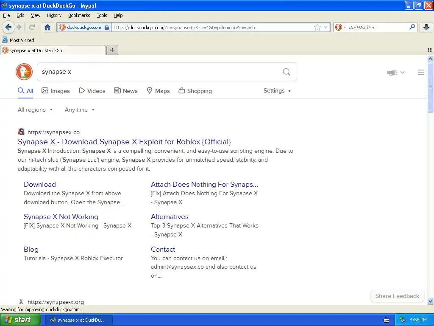Image resolution: width=434 pixels, height=326 pixels.
Task: Switch to Videos results
Action: coord(92,91)
